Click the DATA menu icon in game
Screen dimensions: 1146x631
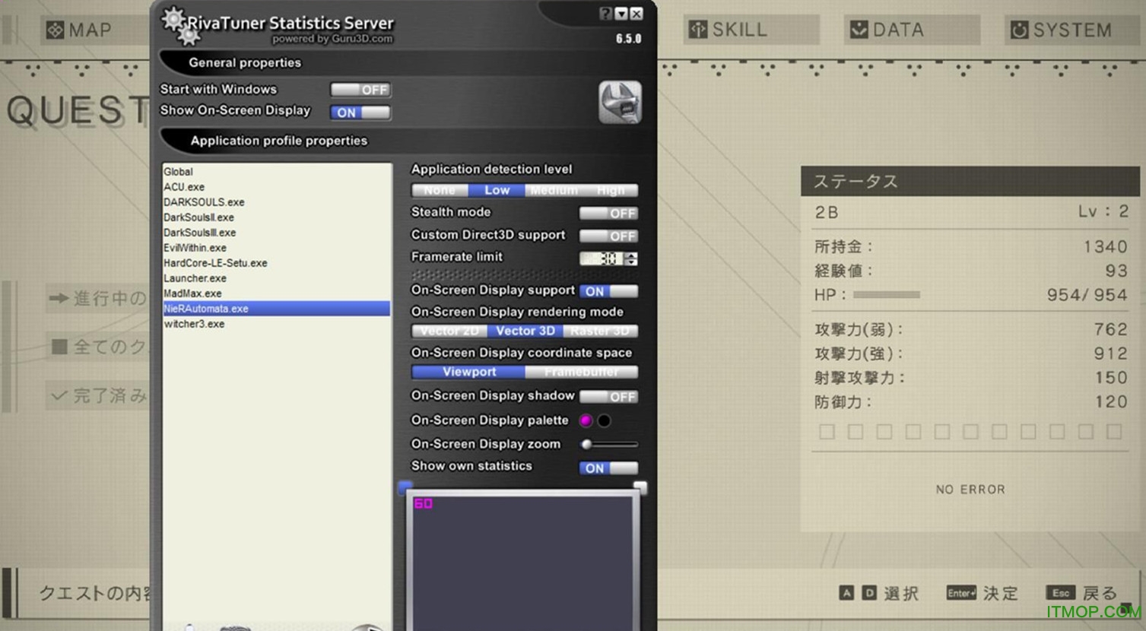pos(859,30)
